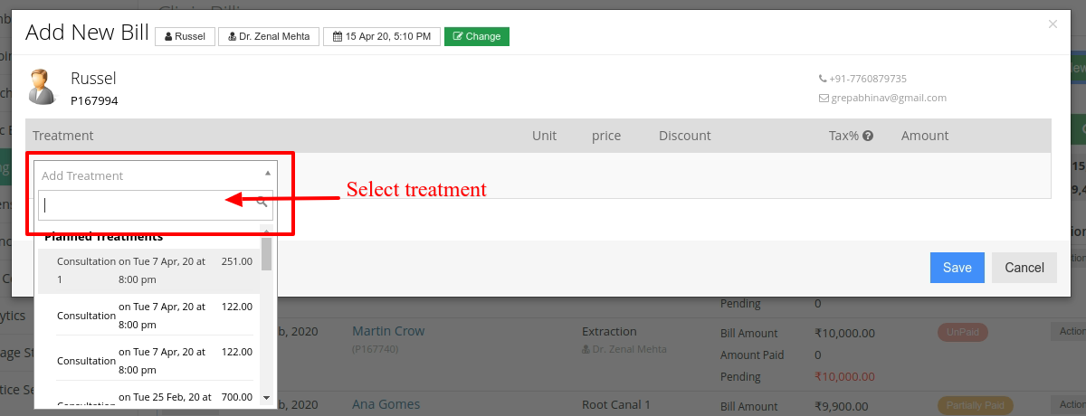Click the scroll-up arrow of treatment list
The image size is (1086, 416).
[x=266, y=232]
